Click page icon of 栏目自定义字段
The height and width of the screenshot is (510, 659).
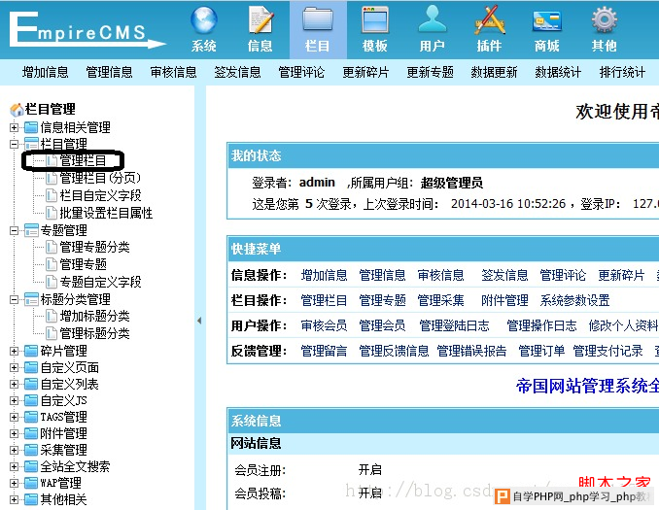point(52,195)
